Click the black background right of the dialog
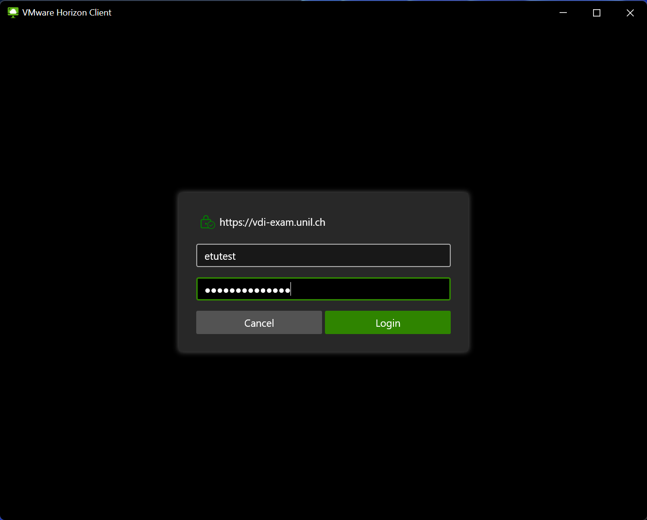647x520 pixels. click(559, 272)
